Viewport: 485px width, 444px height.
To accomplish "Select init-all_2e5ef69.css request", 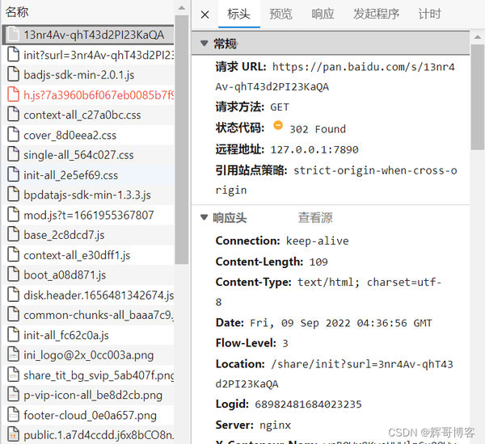I will 88,175.
